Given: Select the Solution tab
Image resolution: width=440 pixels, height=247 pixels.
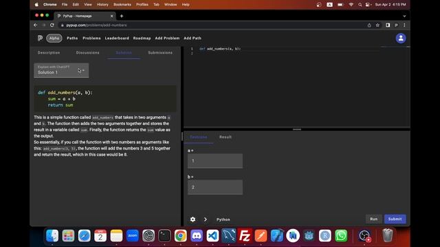Looking at the screenshot, I should click(124, 53).
